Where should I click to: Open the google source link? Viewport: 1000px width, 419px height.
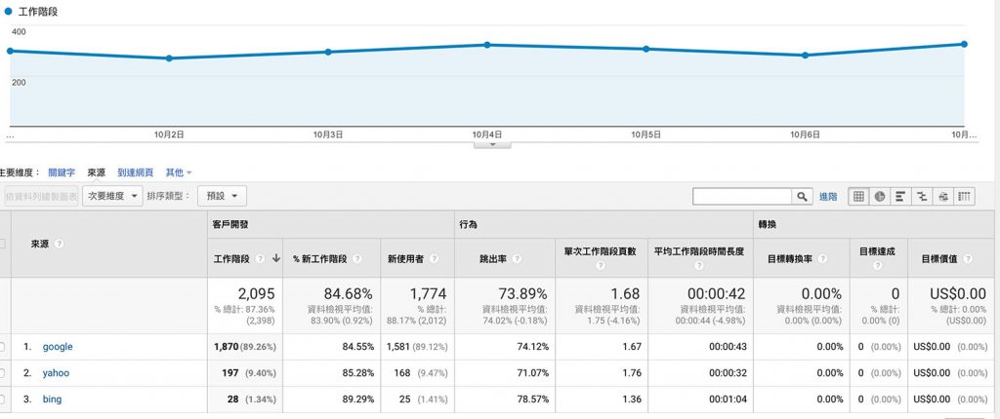[x=58, y=347]
